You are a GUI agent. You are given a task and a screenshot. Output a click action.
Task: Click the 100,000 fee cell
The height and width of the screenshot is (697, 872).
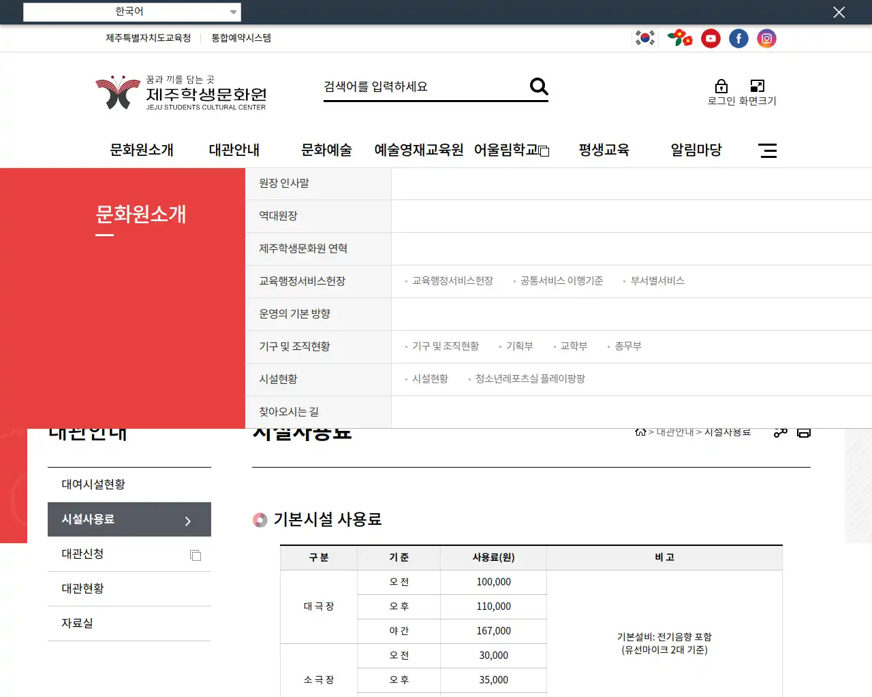click(494, 582)
